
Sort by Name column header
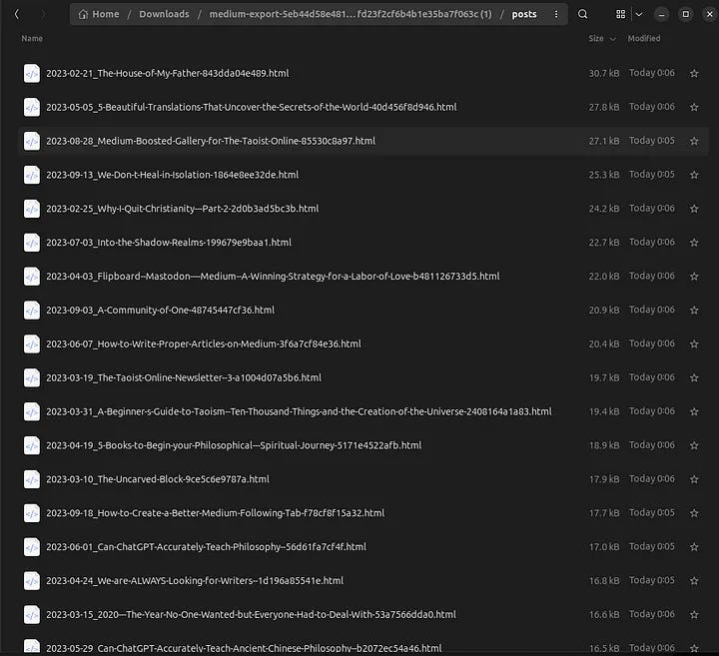click(x=32, y=39)
